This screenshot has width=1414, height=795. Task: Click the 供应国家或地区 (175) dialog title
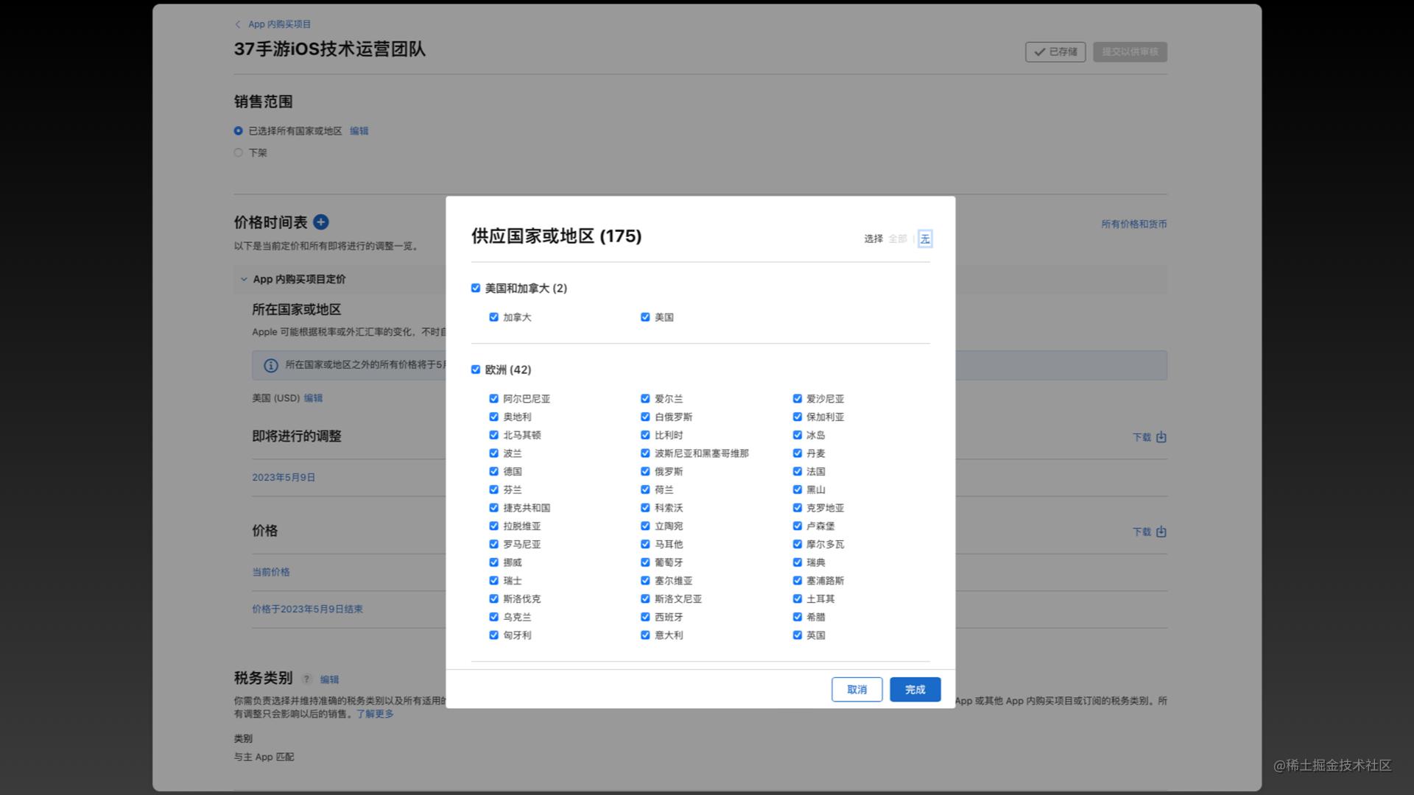(x=556, y=236)
